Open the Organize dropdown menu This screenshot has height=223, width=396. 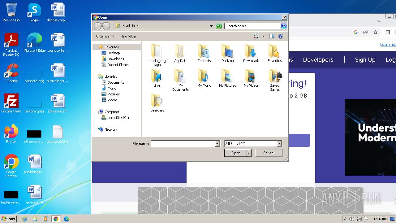tap(105, 36)
